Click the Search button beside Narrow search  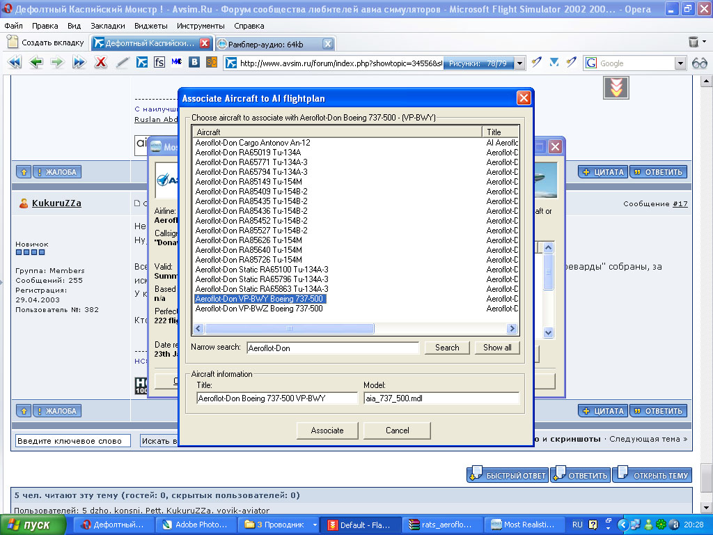pos(446,348)
